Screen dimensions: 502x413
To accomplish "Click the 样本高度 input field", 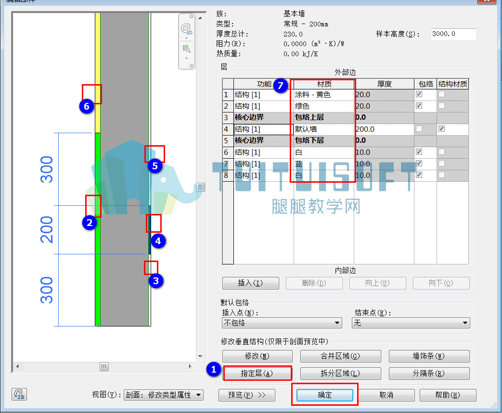I will point(454,34).
